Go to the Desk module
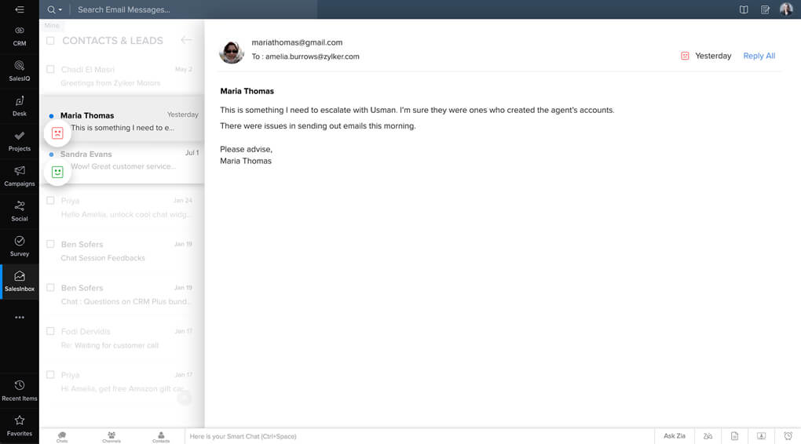 pos(20,106)
